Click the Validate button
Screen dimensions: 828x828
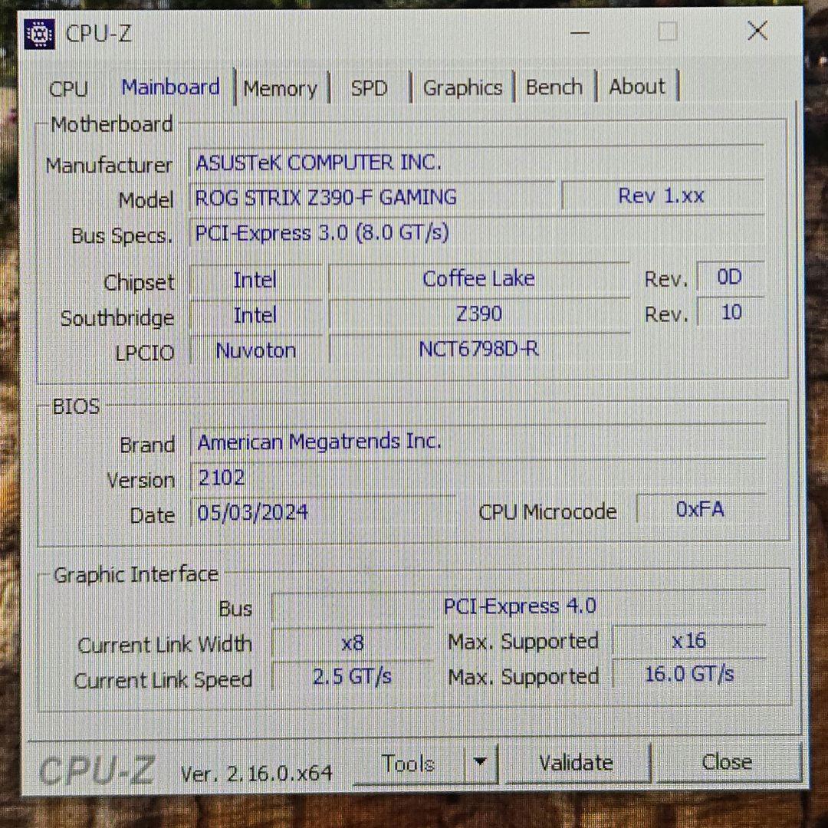576,763
